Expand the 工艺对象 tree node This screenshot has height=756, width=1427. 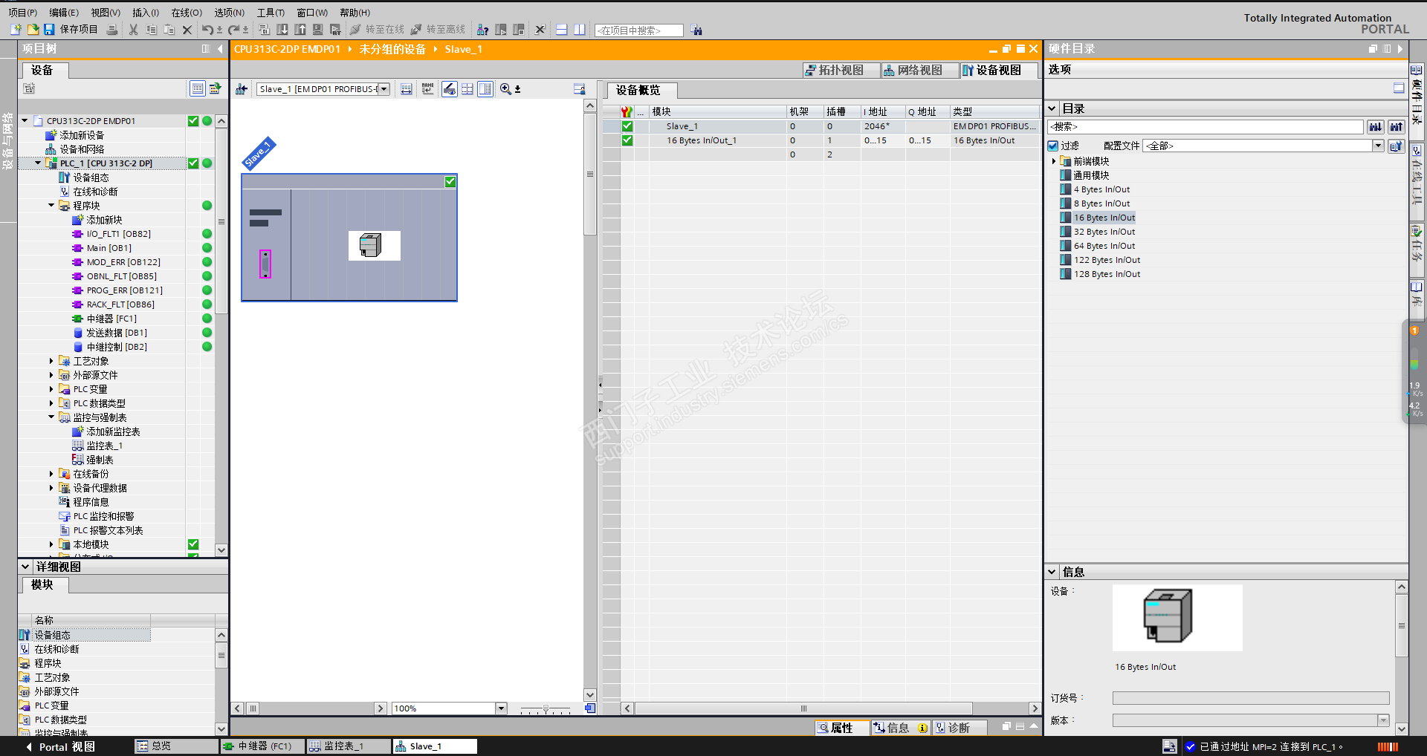(x=51, y=361)
